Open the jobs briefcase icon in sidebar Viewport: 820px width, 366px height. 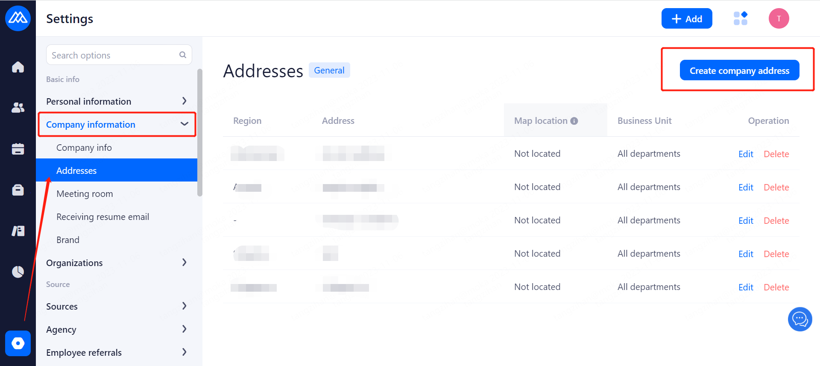point(18,190)
